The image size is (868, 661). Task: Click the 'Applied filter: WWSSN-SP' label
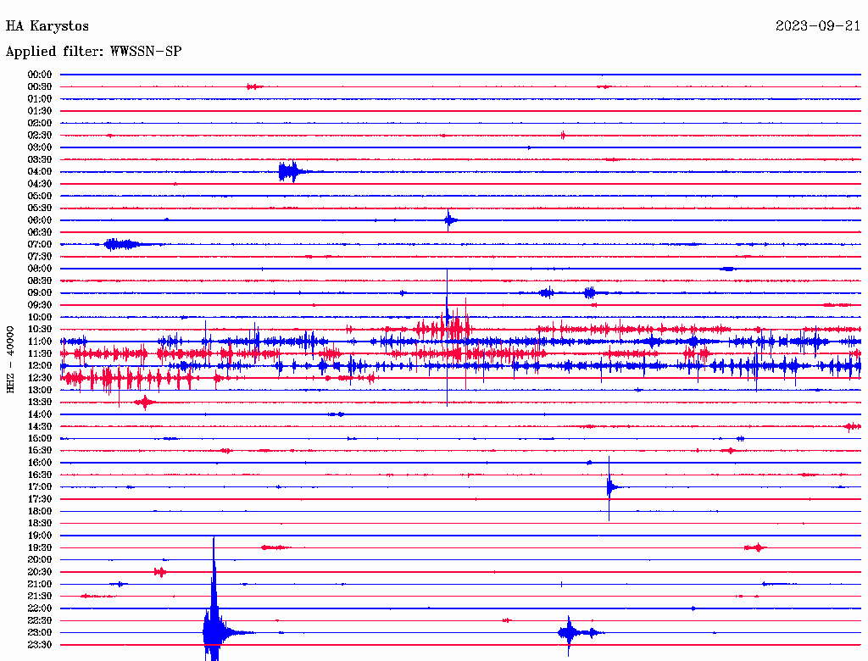(x=93, y=52)
